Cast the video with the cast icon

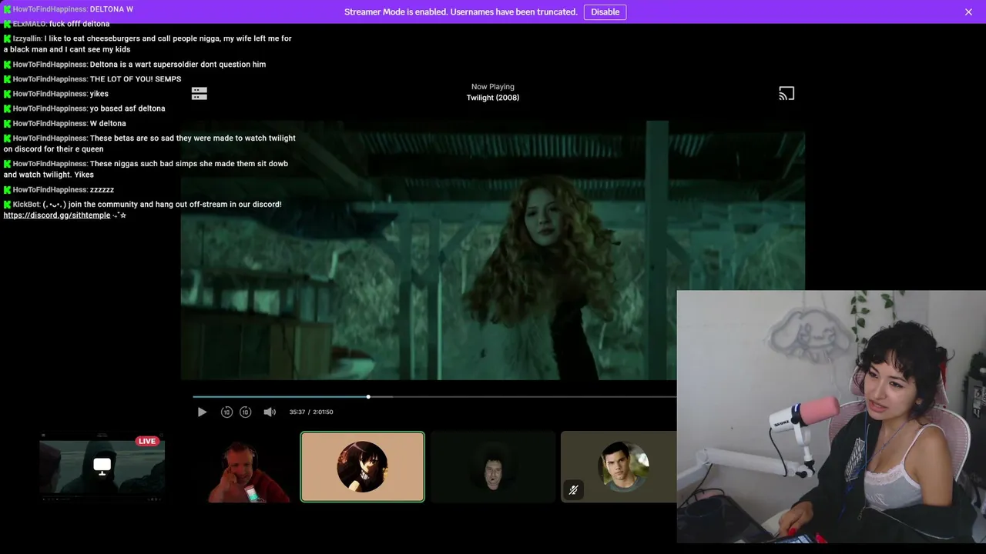click(x=786, y=94)
